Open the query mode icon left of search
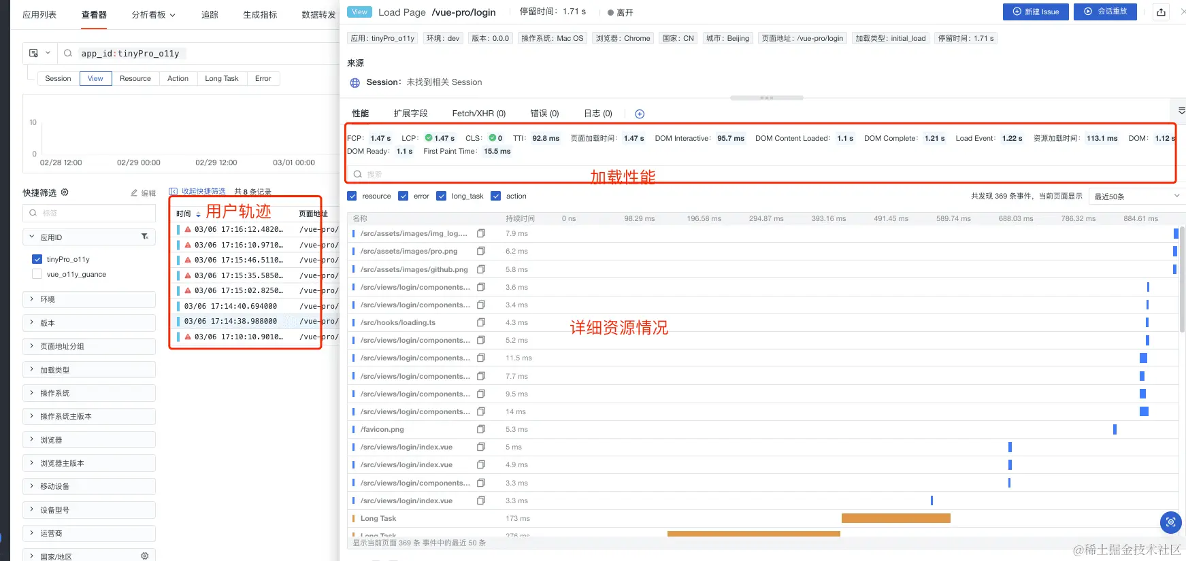 pyautogui.click(x=34, y=53)
